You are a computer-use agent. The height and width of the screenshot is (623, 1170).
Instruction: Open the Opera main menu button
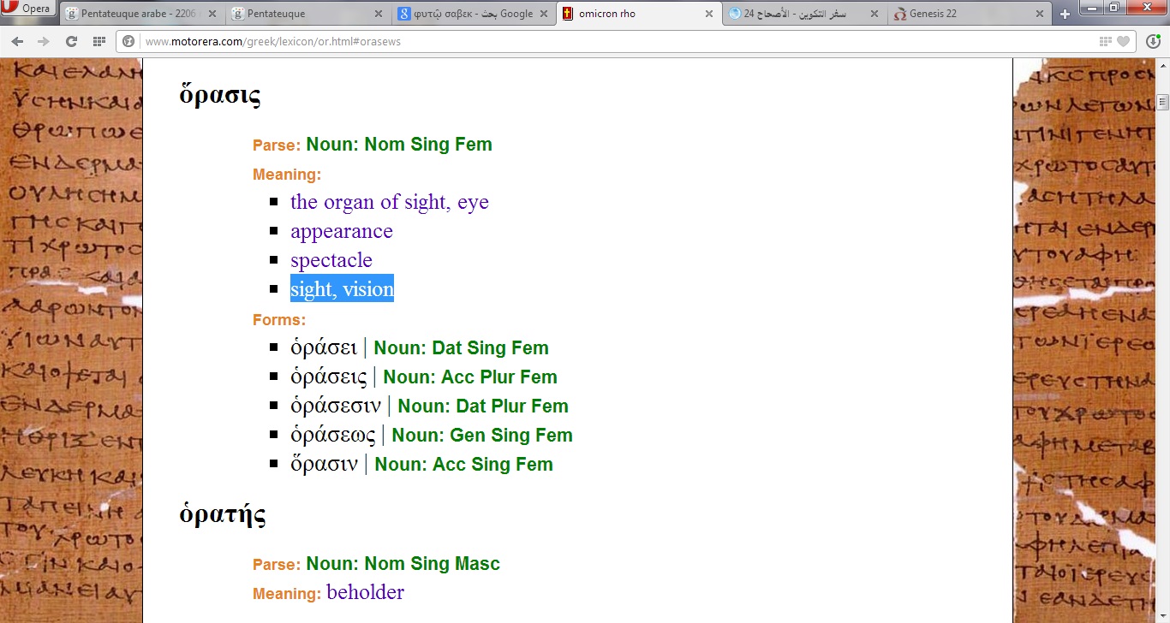tap(27, 10)
